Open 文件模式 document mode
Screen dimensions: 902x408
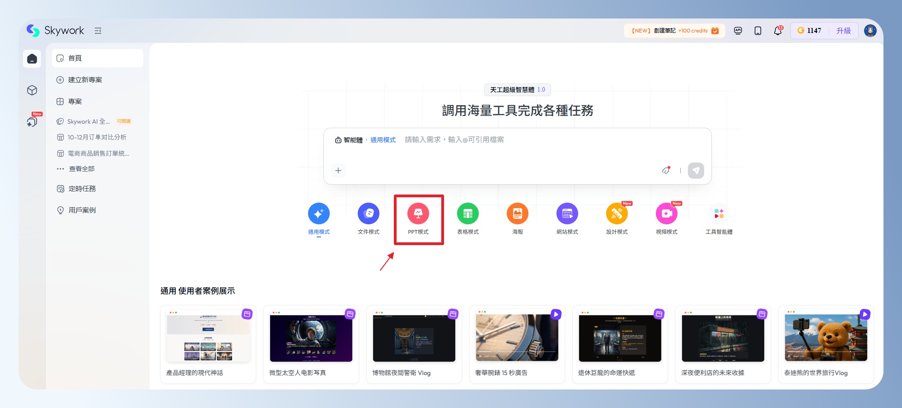click(369, 214)
